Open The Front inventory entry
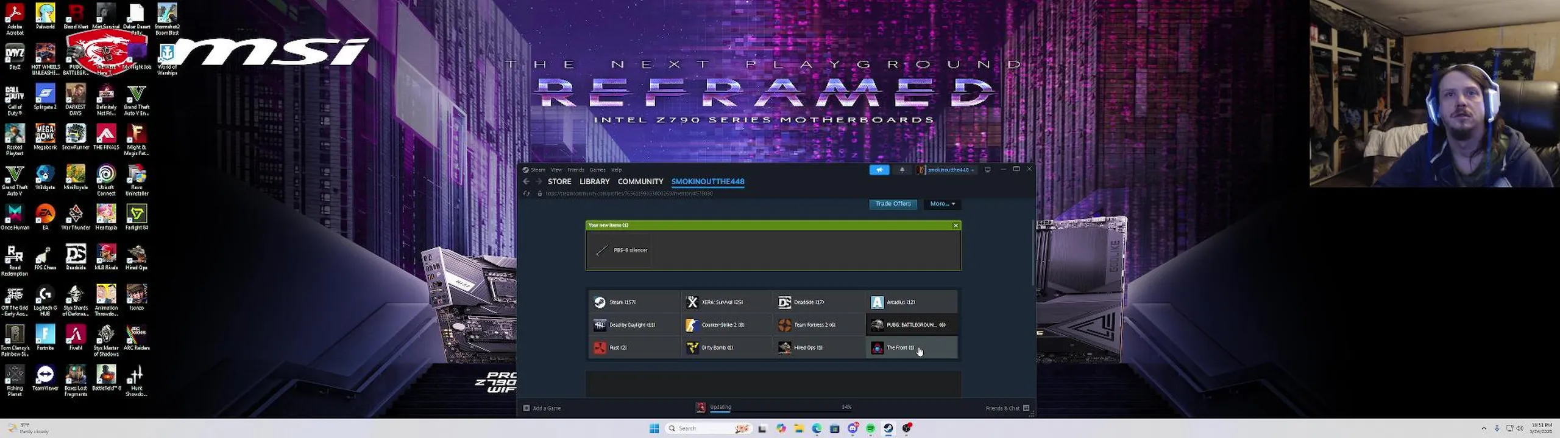This screenshot has height=438, width=1560. point(912,347)
